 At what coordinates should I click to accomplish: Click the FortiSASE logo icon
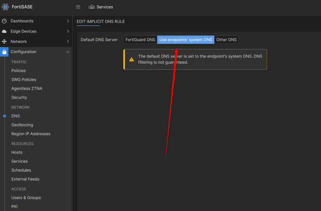pos(5,7)
